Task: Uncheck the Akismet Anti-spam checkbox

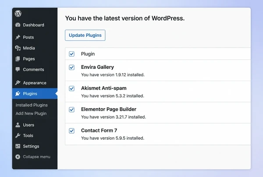Action: (71, 88)
